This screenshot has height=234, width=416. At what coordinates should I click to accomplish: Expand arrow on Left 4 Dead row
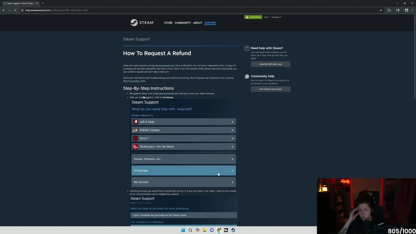click(232, 122)
